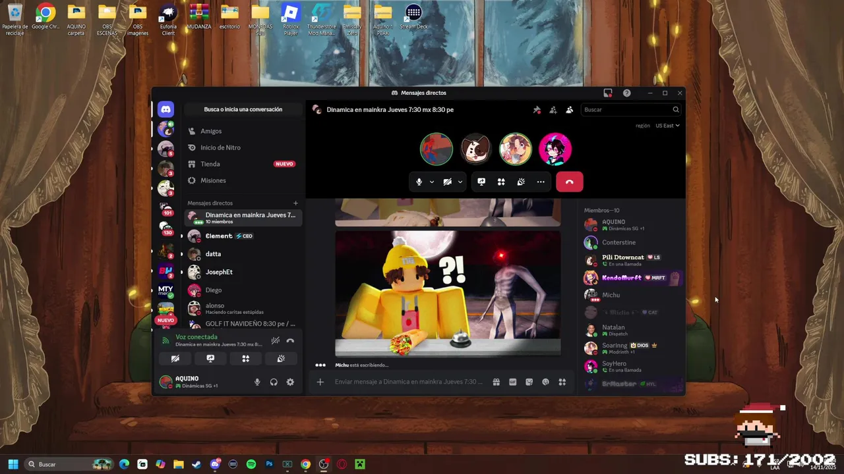Image resolution: width=844 pixels, height=474 pixels.
Task: Open the GIF picker
Action: click(512, 382)
